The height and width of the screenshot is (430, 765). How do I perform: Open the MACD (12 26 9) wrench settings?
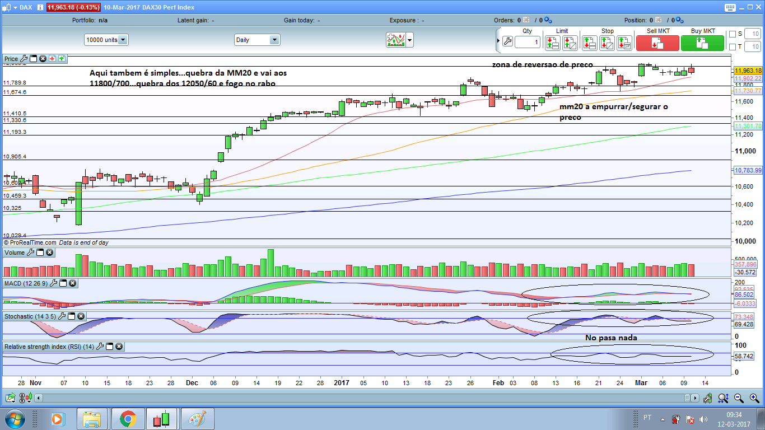pyautogui.click(x=54, y=283)
